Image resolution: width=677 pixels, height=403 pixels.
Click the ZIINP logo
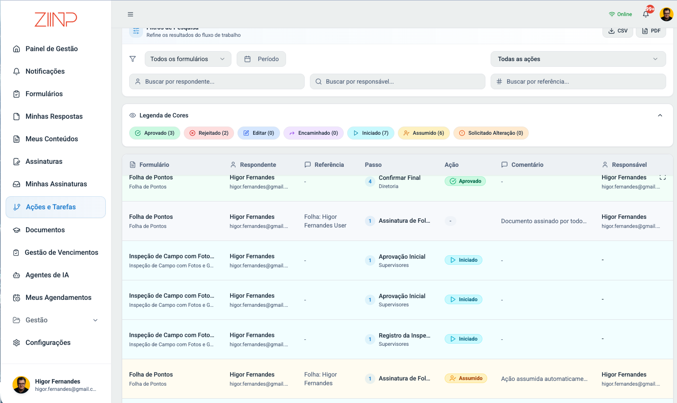(x=56, y=19)
